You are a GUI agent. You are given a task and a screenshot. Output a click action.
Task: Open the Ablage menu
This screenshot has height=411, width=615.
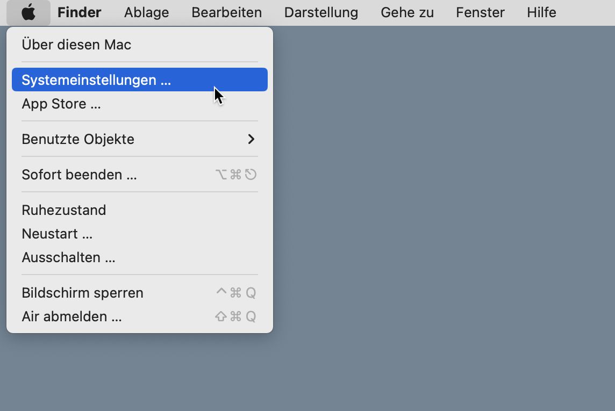click(x=147, y=12)
